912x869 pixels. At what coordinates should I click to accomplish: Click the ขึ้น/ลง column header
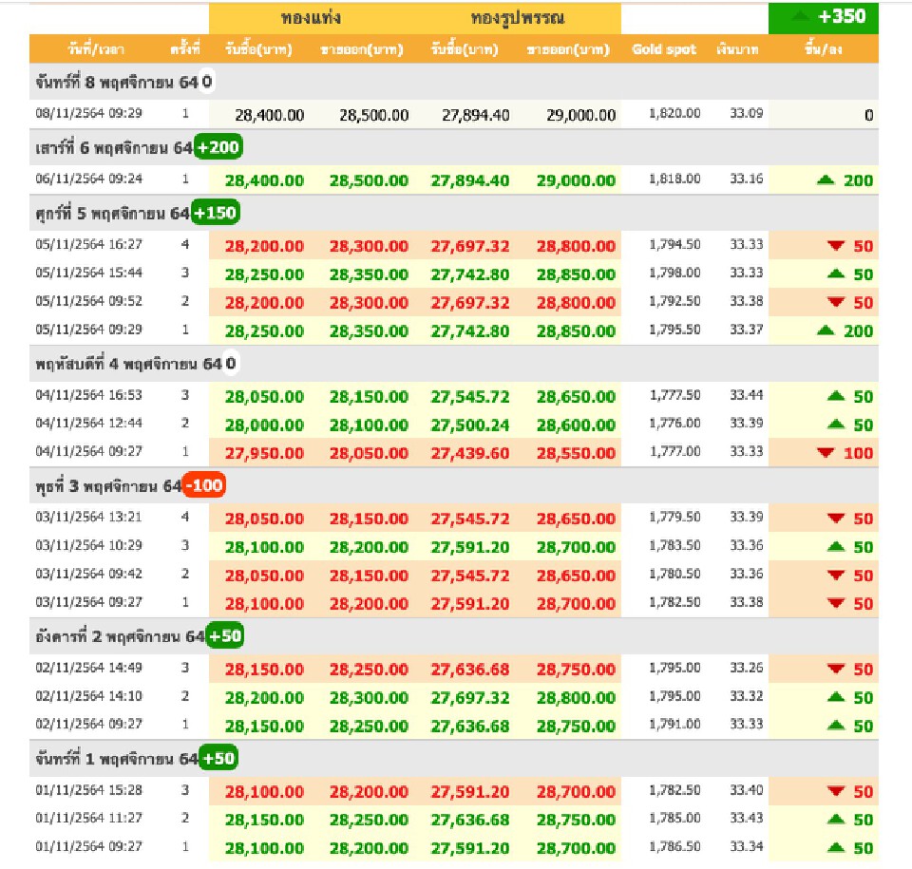823,49
